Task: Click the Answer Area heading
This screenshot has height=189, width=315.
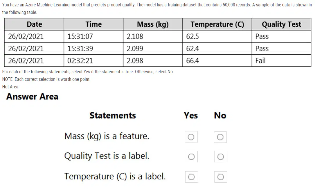Action: (x=32, y=97)
